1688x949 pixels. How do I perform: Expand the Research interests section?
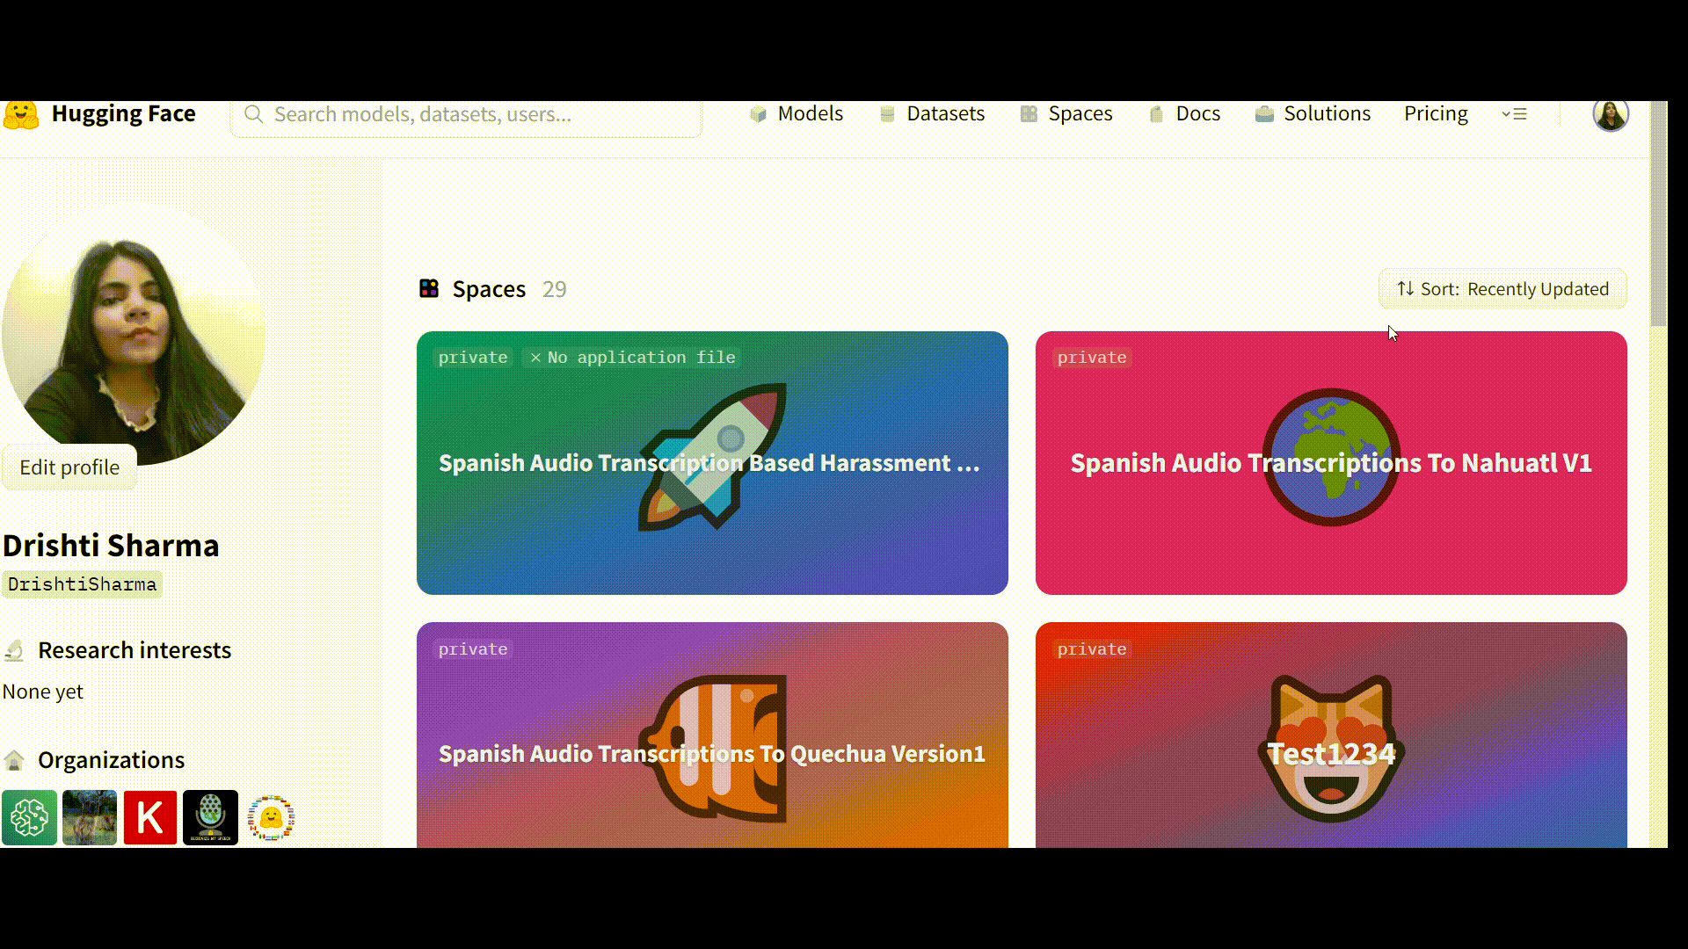(135, 650)
